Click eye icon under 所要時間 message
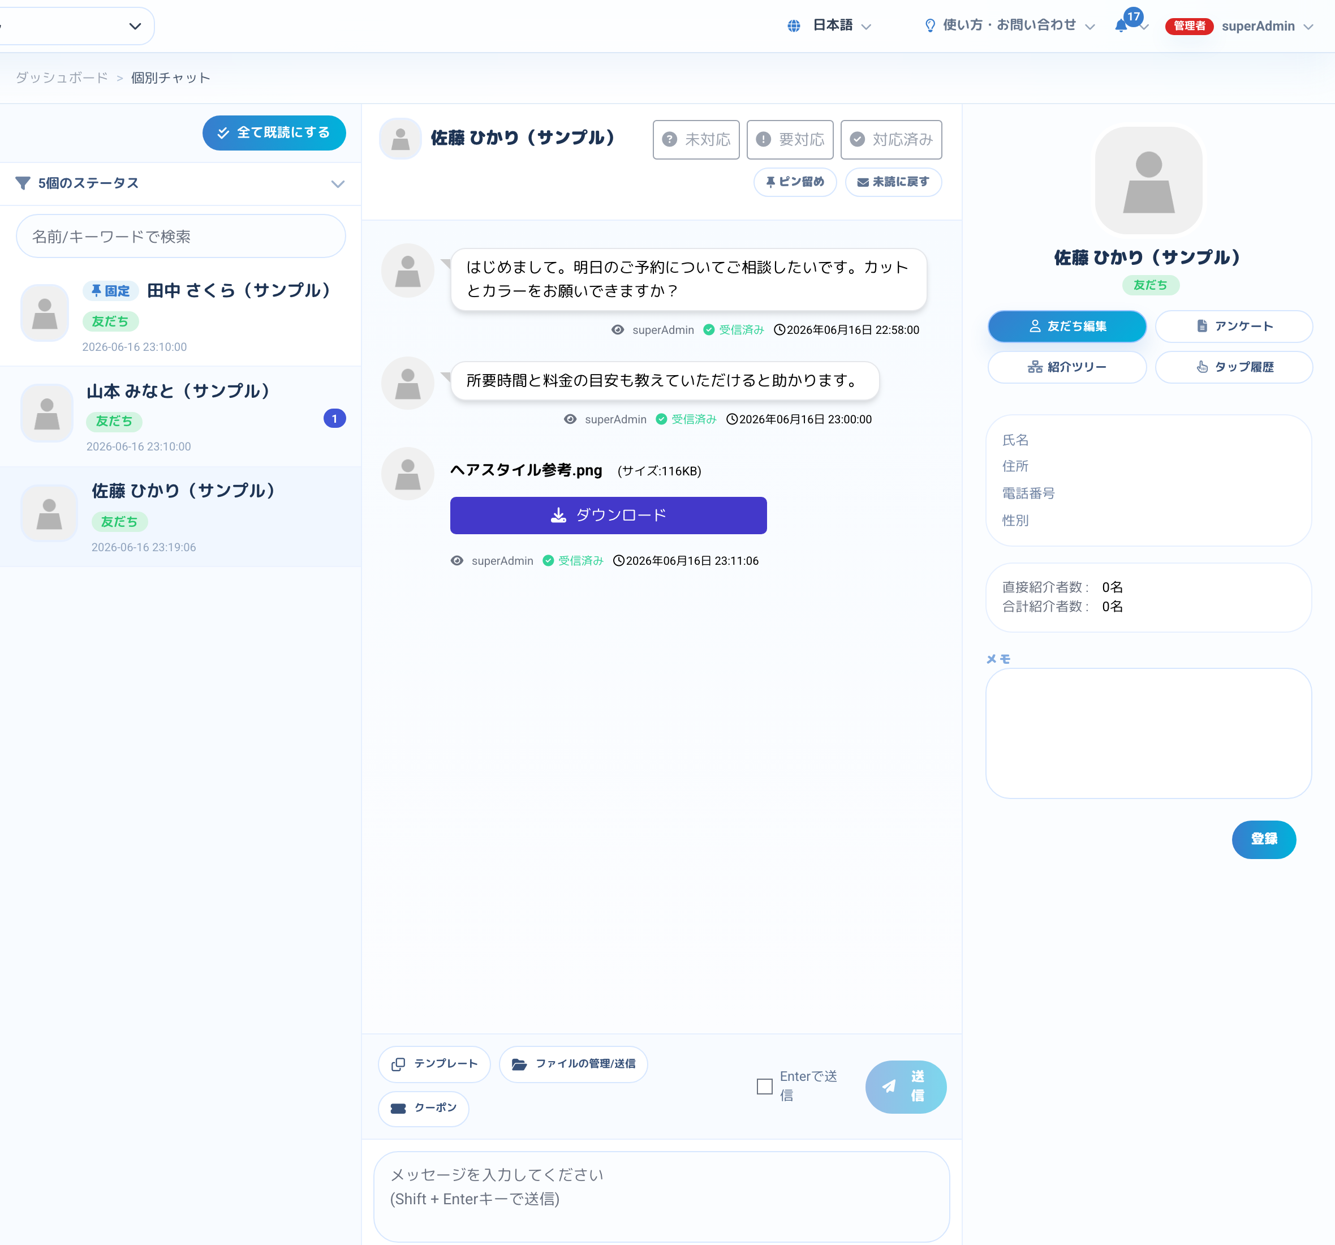The width and height of the screenshot is (1335, 1245). pos(570,419)
